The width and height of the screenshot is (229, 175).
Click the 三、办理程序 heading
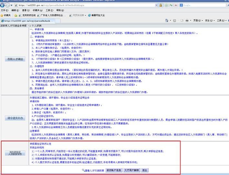(x=37, y=66)
